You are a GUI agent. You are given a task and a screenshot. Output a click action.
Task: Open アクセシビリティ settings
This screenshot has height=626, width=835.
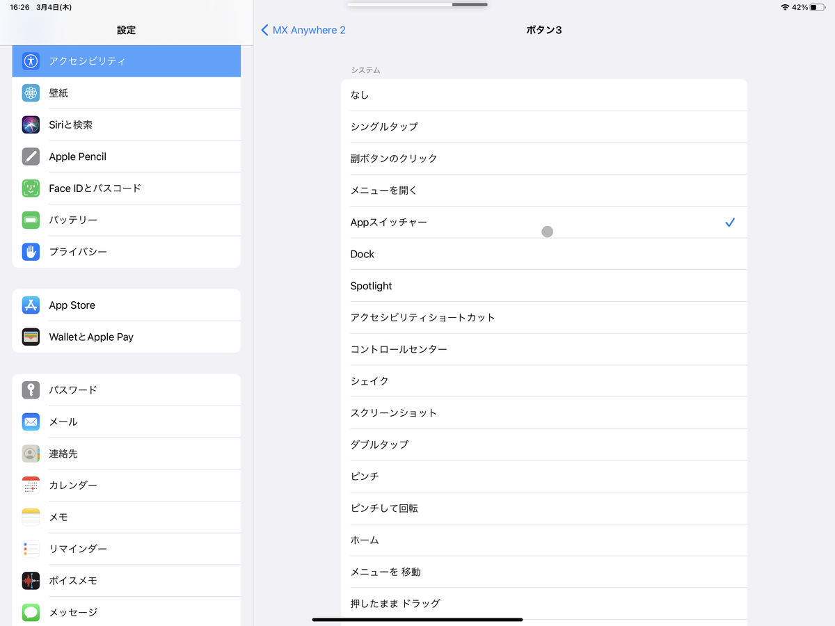[x=127, y=61]
